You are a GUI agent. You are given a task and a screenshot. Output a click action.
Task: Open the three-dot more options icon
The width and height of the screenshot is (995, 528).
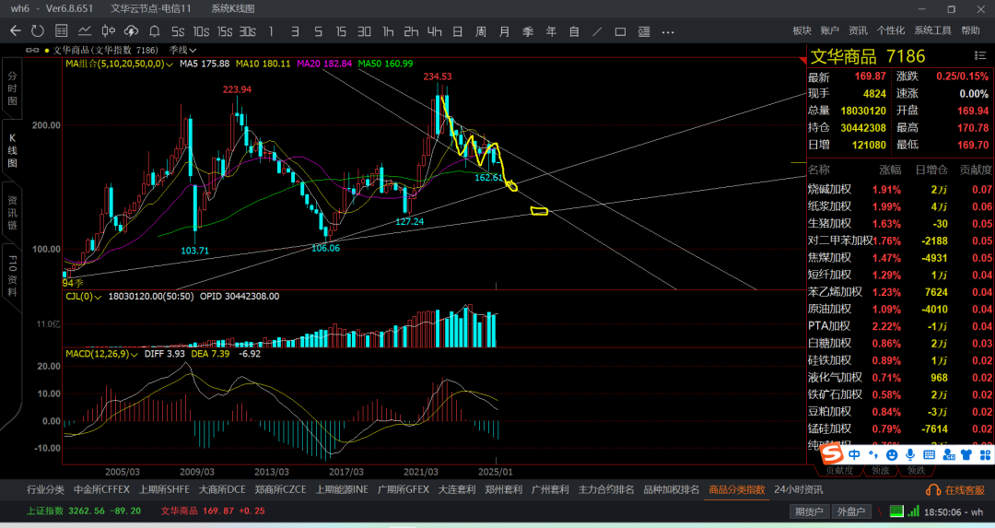pyautogui.click(x=668, y=31)
